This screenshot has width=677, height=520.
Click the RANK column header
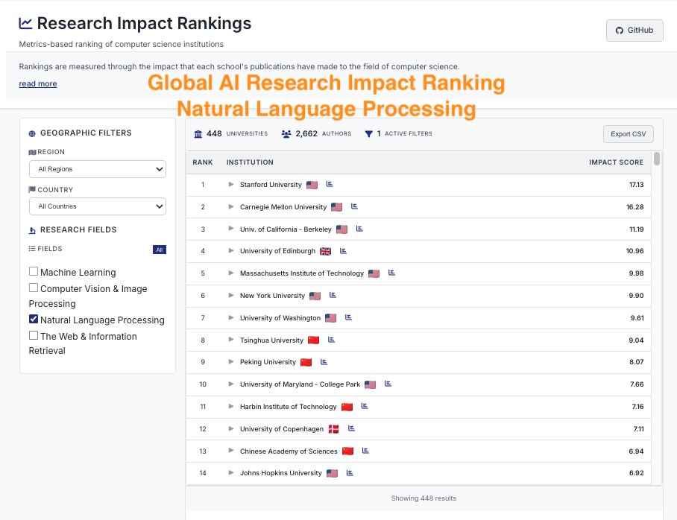pos(203,162)
